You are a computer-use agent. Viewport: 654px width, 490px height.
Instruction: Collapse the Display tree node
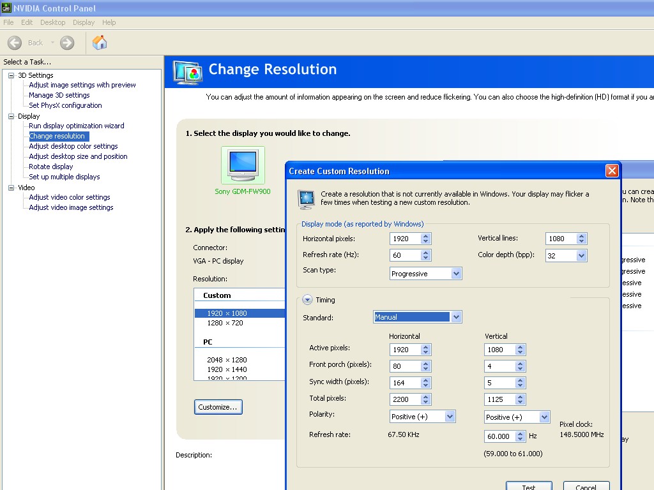point(11,116)
